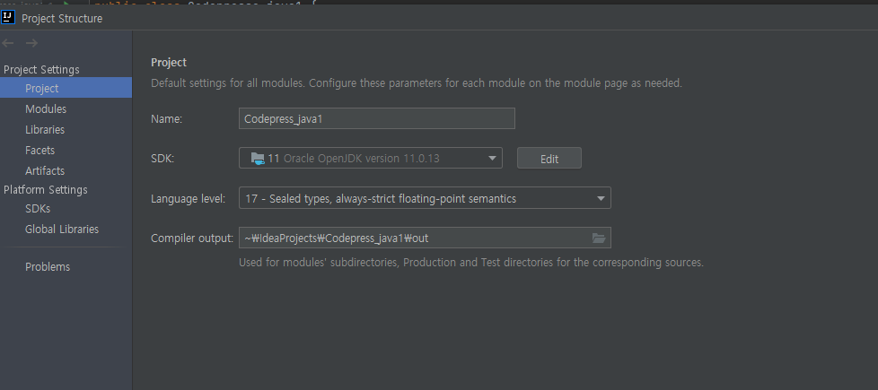The image size is (878, 390).
Task: Click the 'Compiler output:' label
Action: pyautogui.click(x=191, y=238)
